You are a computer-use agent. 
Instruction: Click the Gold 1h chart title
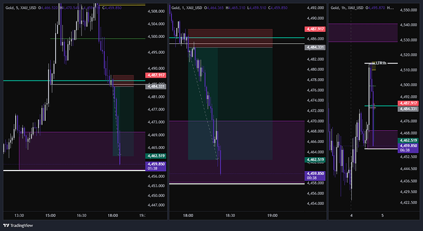click(347, 8)
